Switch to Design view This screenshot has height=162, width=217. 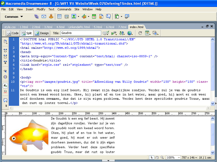point(42,33)
